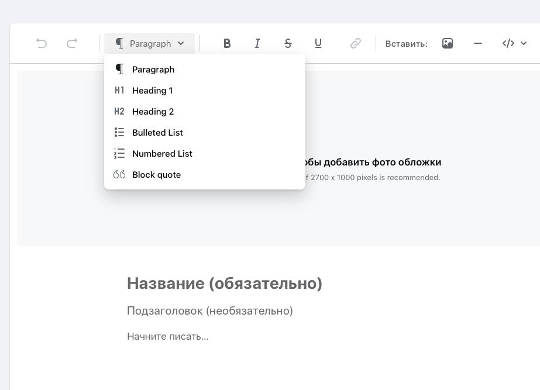Viewport: 540px width, 390px height.
Task: Select Heading 1 style
Action: [x=152, y=91]
